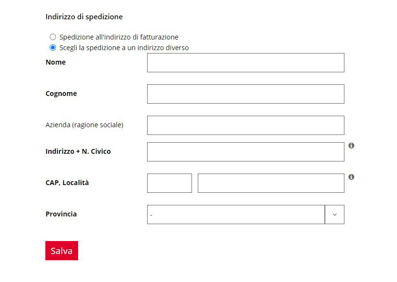The width and height of the screenshot is (397, 282).
Task: Click the 'Azienda (ragione sociale)' label text
Action: pos(84,125)
